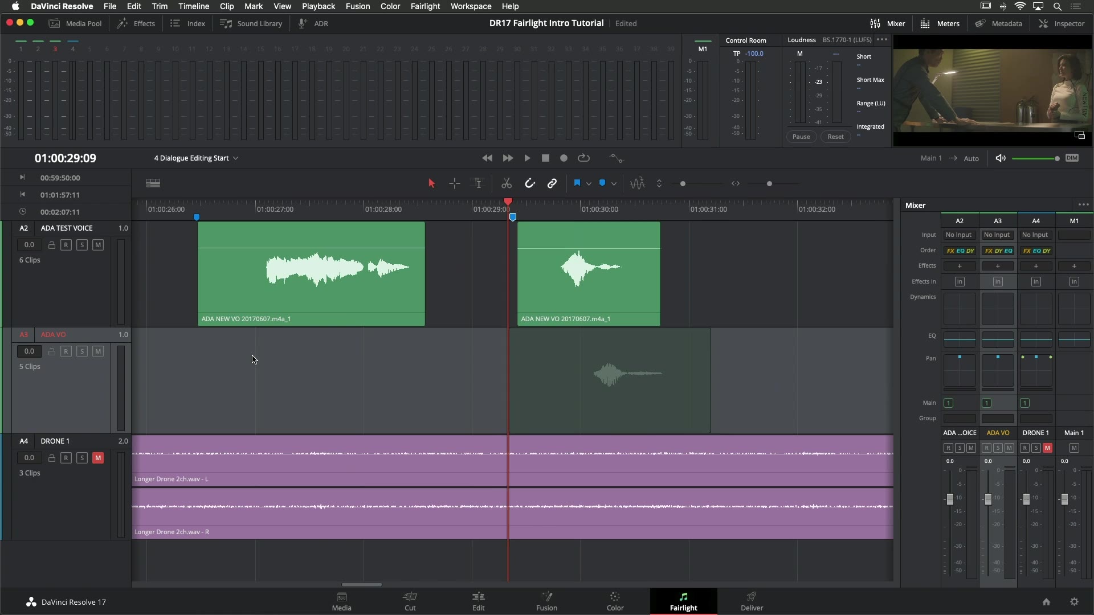Click the transient detection waveform icon
The image size is (1094, 615).
(638, 183)
